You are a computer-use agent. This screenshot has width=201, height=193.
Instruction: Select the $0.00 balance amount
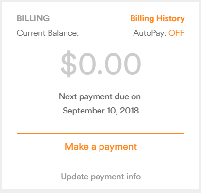point(100,64)
